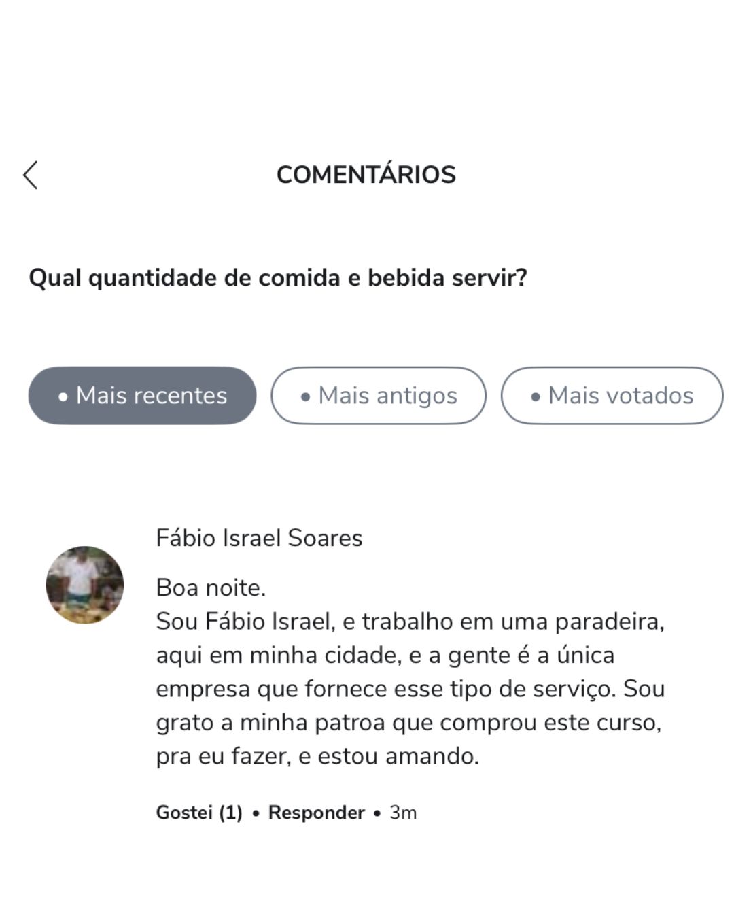
Task: Click the separator dot between Gostei and Responder
Action: click(256, 813)
